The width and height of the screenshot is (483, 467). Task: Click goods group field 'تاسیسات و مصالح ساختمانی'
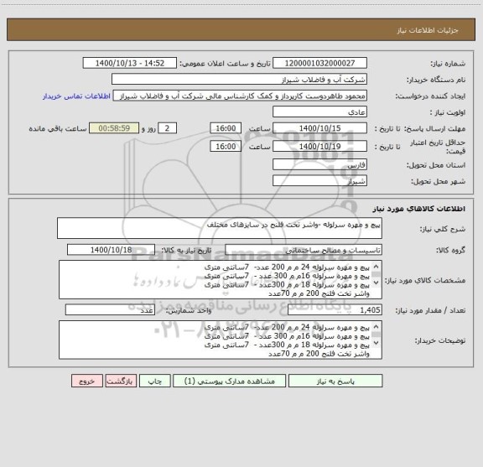pyautogui.click(x=304, y=250)
